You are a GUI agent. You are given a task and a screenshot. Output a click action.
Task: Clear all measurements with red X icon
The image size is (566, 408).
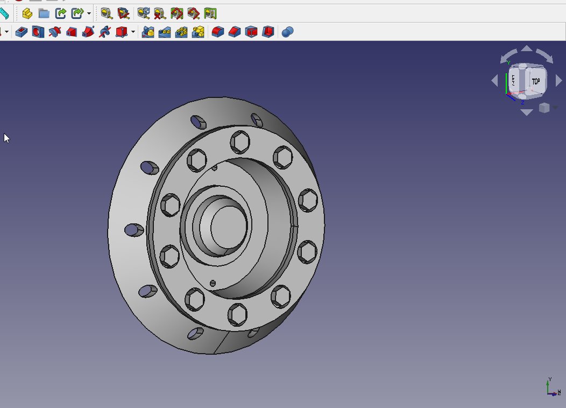[x=160, y=13]
